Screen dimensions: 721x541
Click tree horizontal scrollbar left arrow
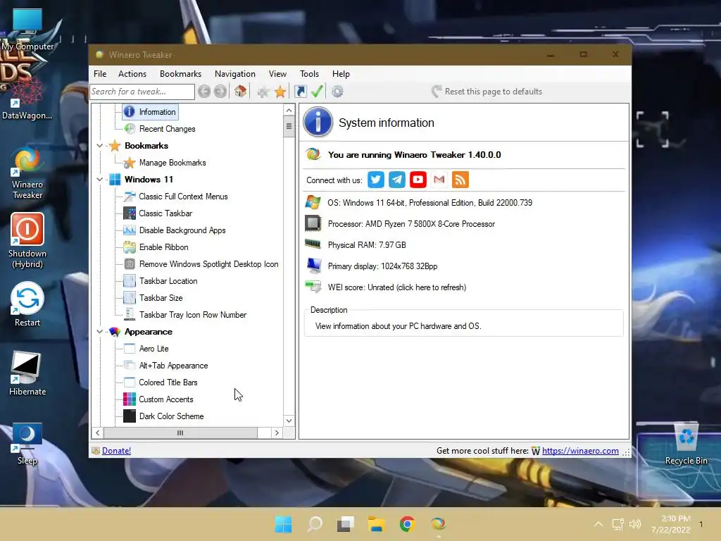coord(97,433)
